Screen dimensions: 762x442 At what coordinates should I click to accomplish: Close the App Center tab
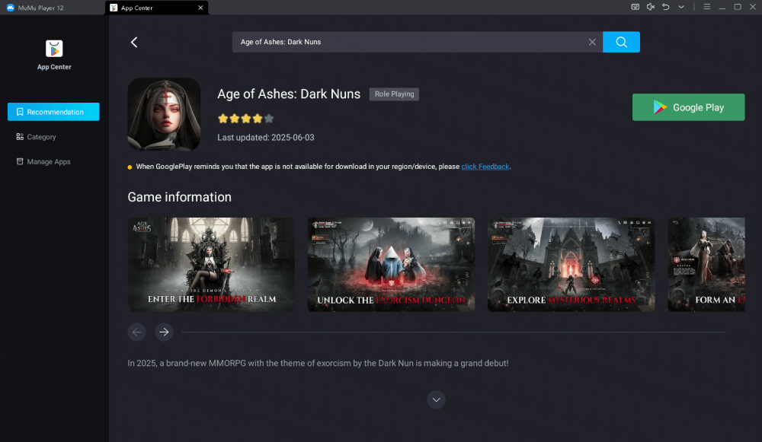200,8
